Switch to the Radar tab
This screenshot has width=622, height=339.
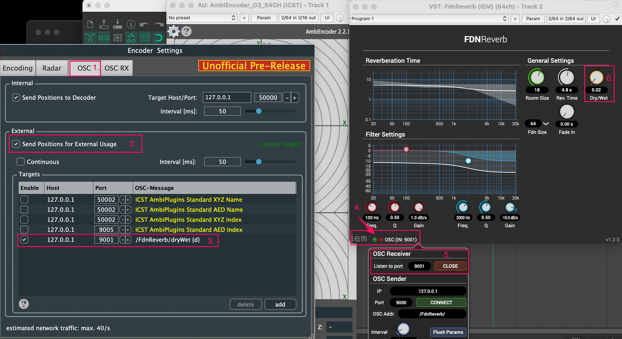point(52,68)
